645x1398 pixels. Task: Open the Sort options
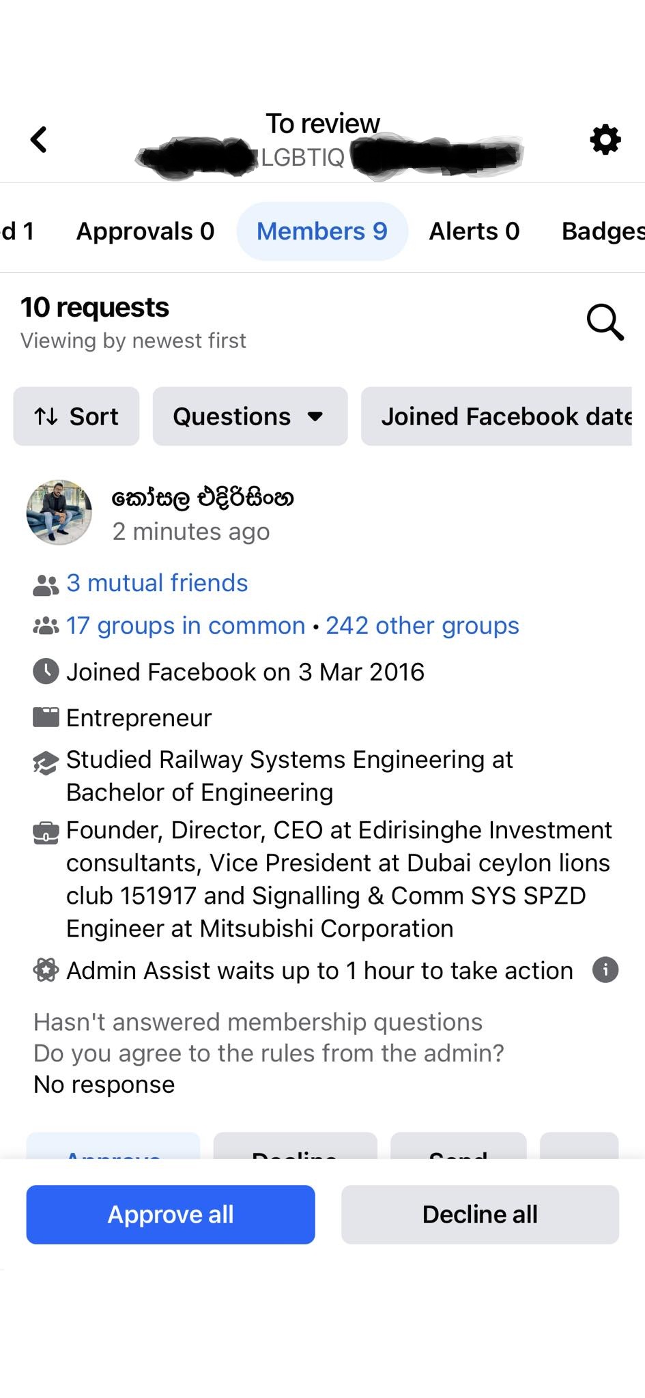point(76,416)
